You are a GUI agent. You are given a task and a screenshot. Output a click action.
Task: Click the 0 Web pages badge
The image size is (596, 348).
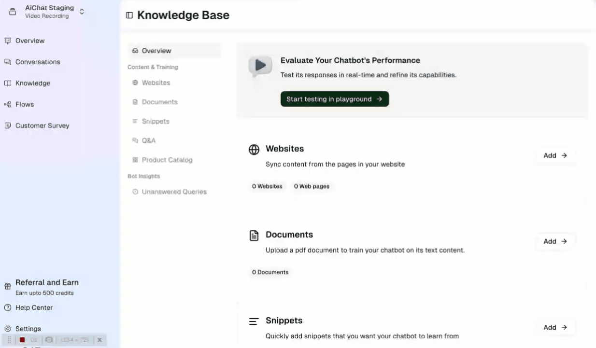312,186
